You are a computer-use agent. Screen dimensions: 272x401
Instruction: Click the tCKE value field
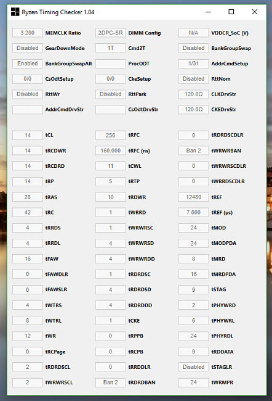pyautogui.click(x=111, y=321)
